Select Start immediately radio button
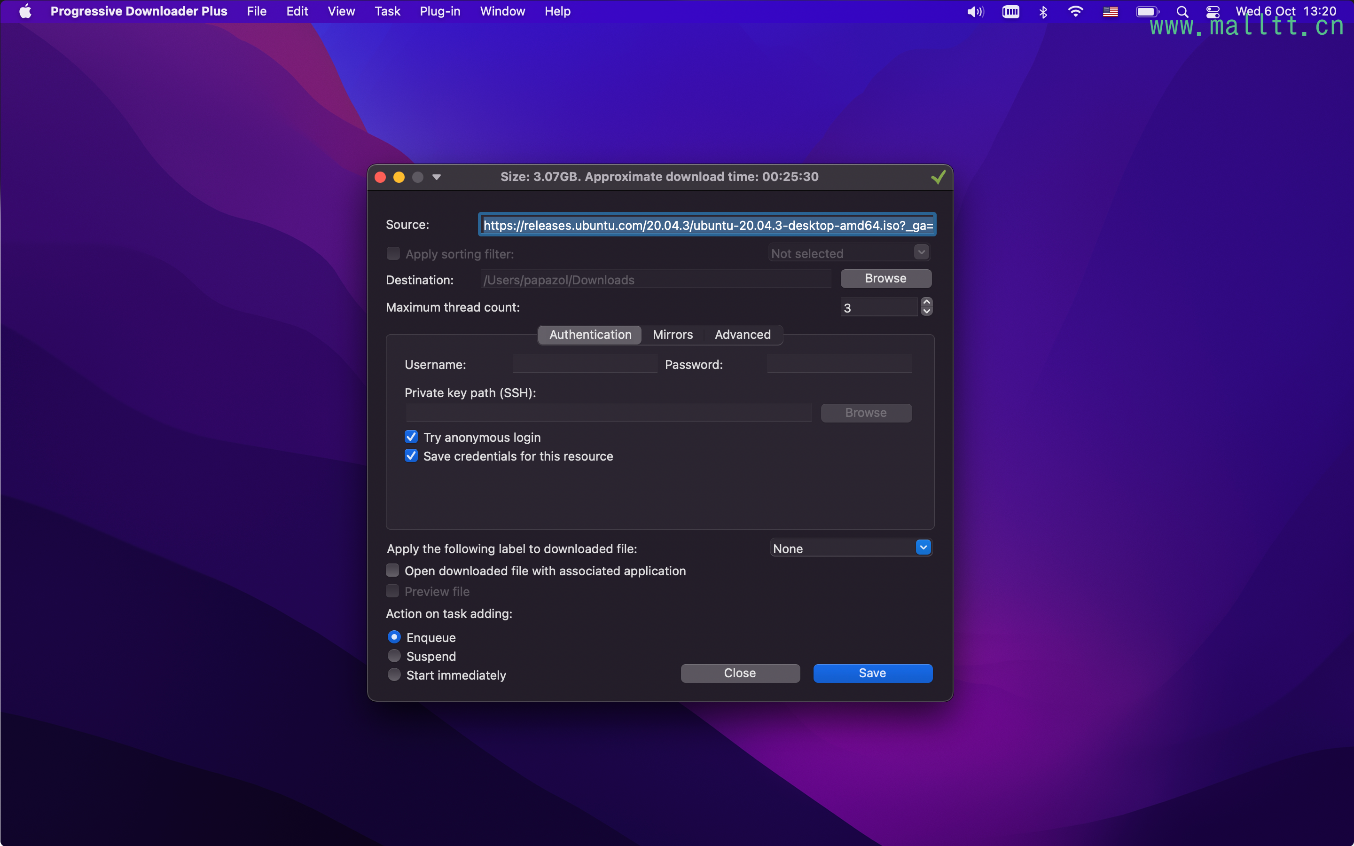 [x=394, y=675]
